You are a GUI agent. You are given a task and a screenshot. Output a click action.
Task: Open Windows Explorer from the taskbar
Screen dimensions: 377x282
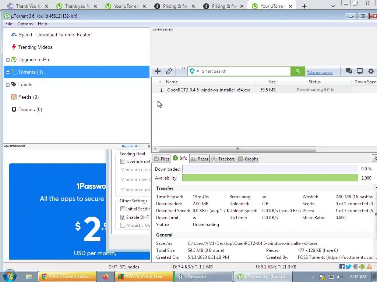29,277
